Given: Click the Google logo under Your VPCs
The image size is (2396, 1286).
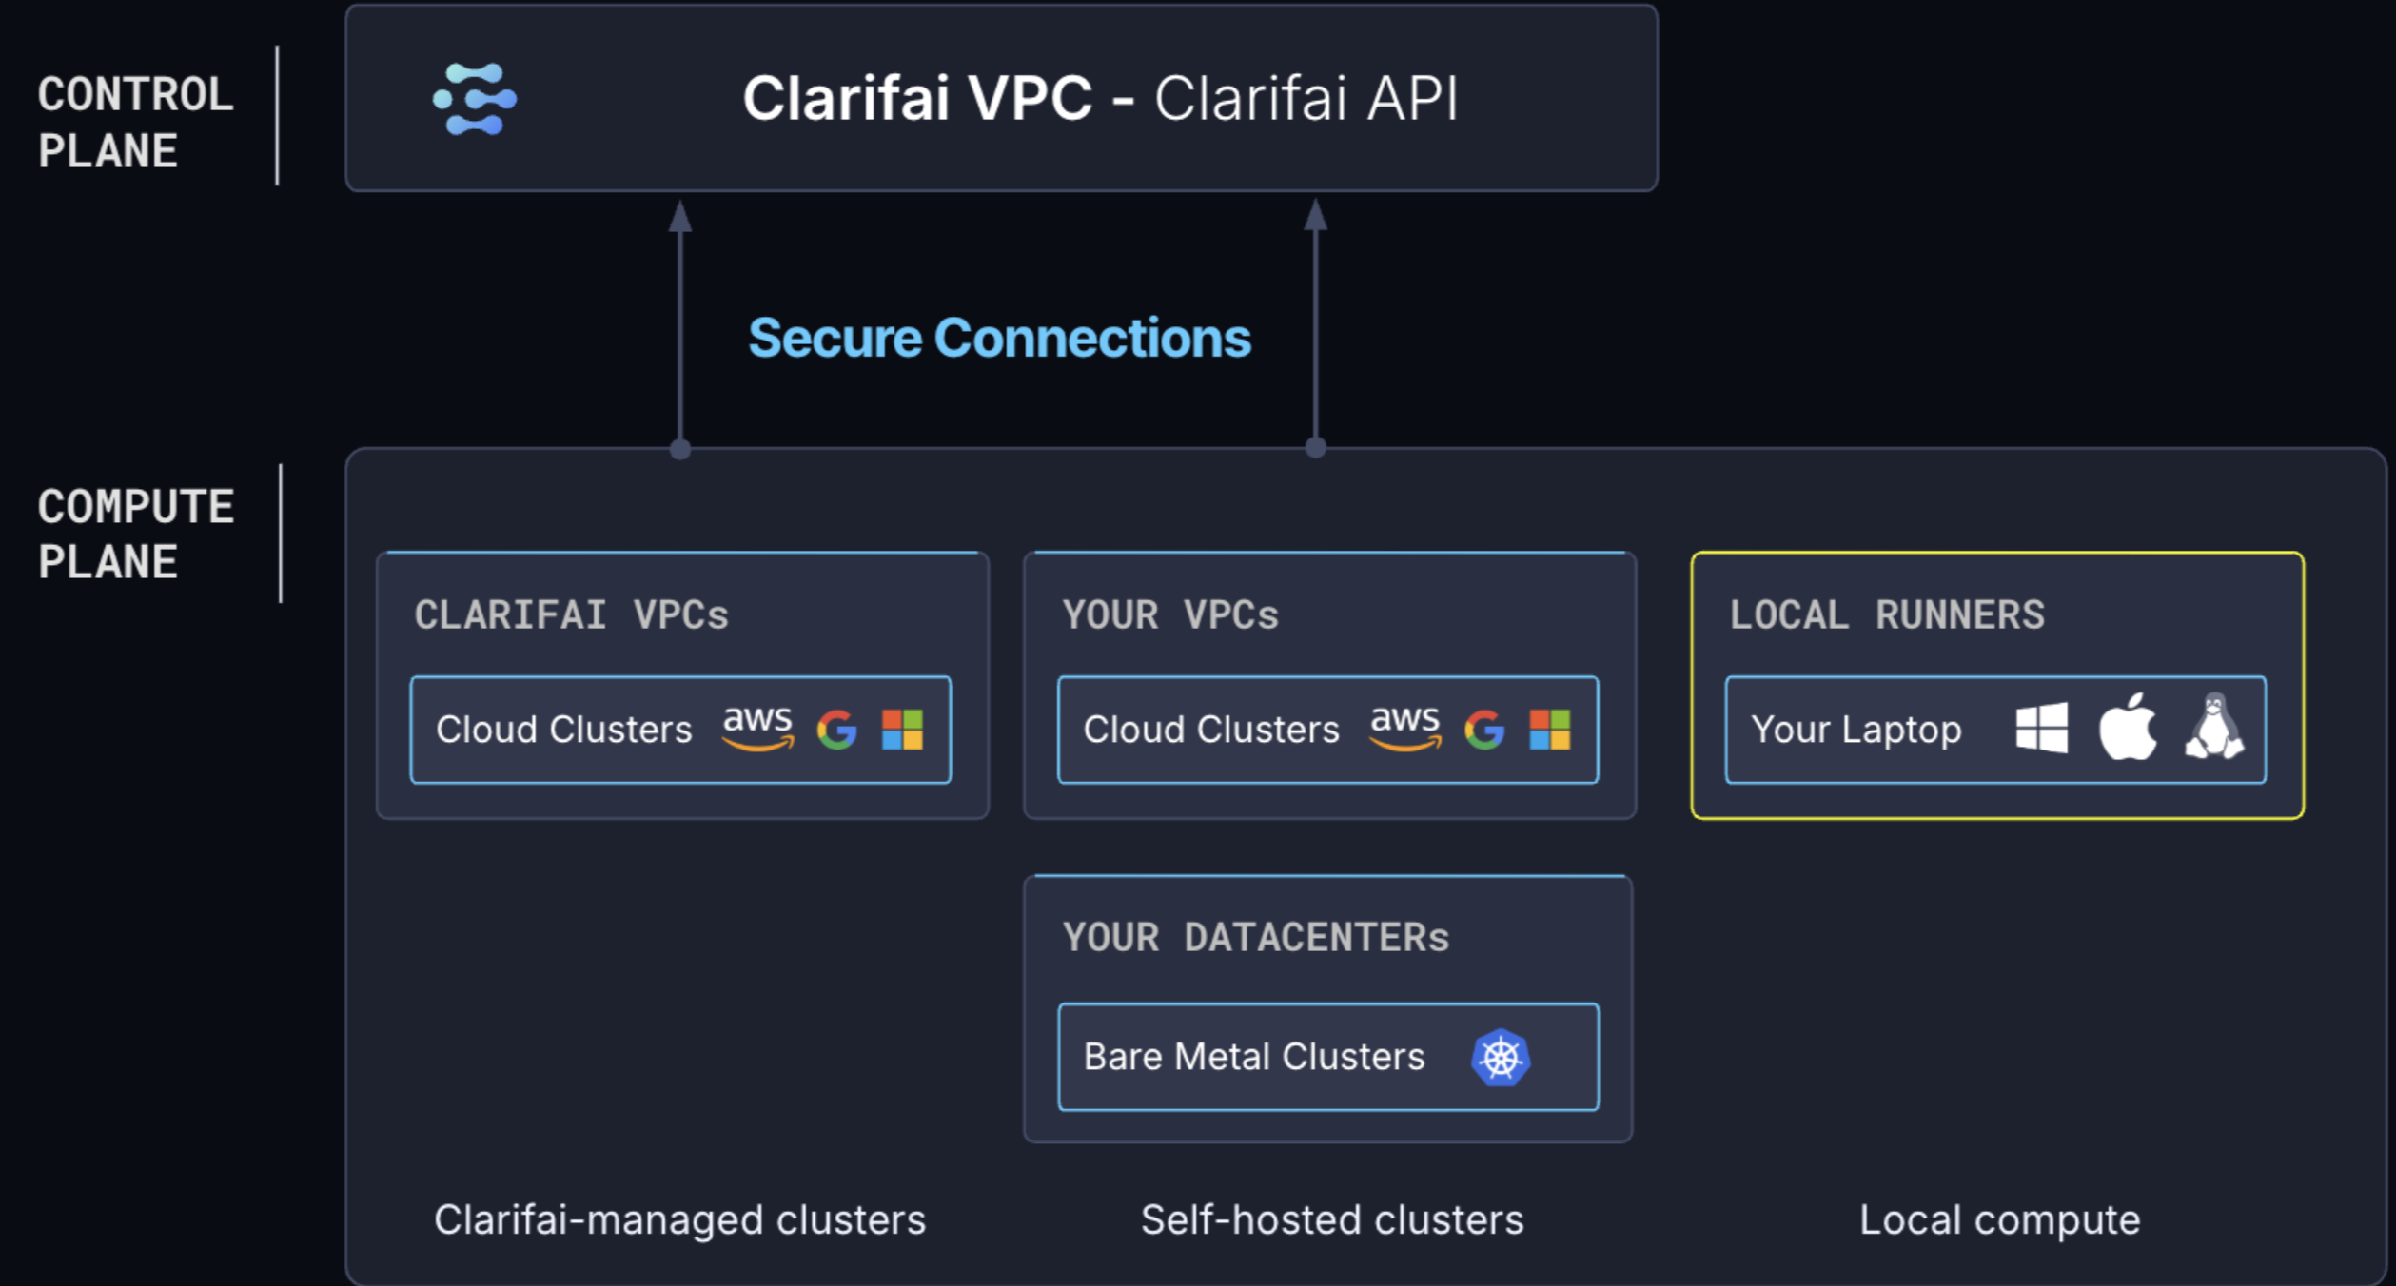Looking at the screenshot, I should tap(1484, 731).
